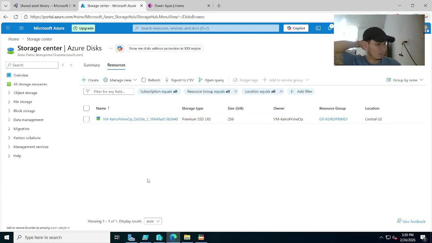The width and height of the screenshot is (432, 243).
Task: Expand the Management services section
Action: (31, 146)
